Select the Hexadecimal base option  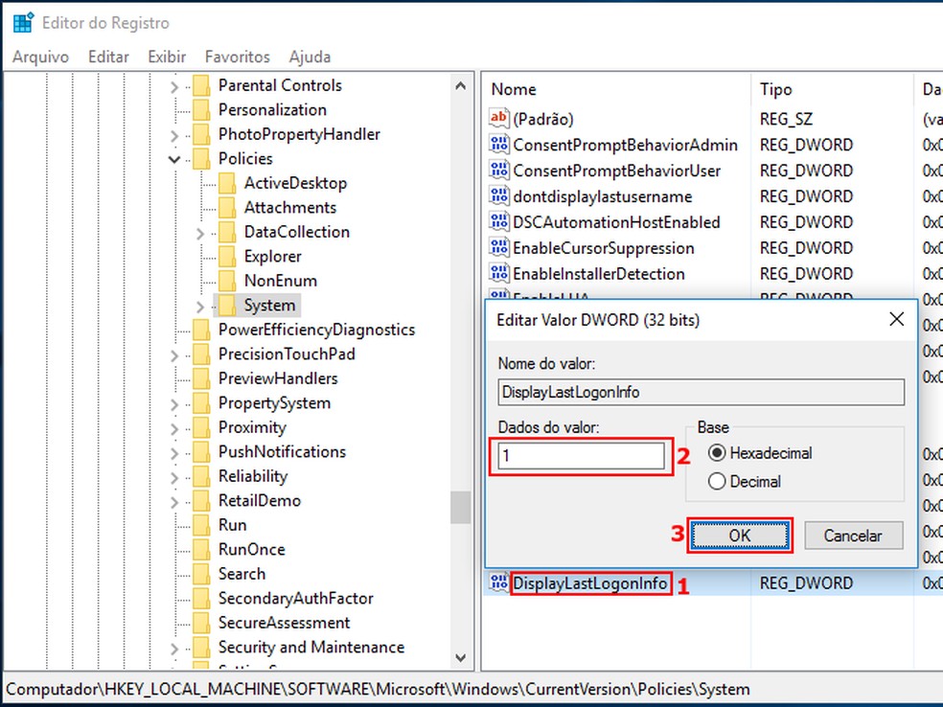coord(717,453)
